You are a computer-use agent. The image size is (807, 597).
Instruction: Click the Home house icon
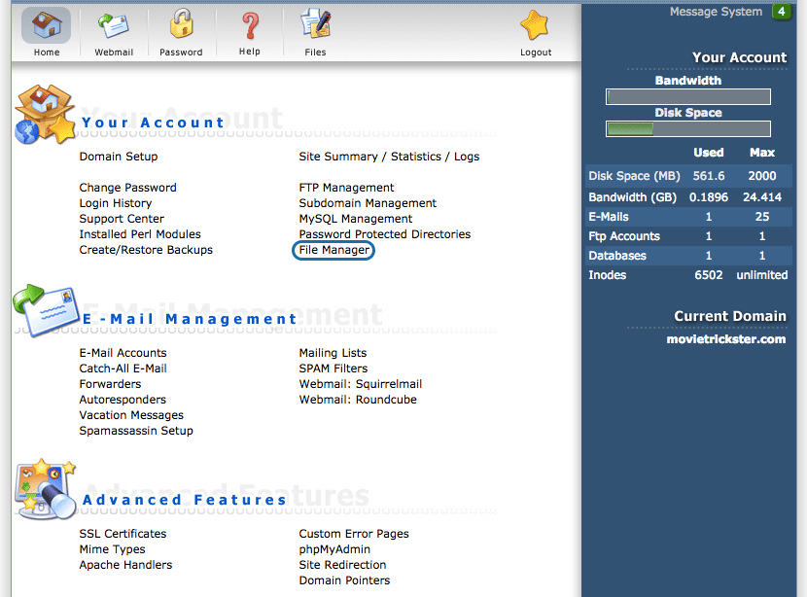(47, 24)
